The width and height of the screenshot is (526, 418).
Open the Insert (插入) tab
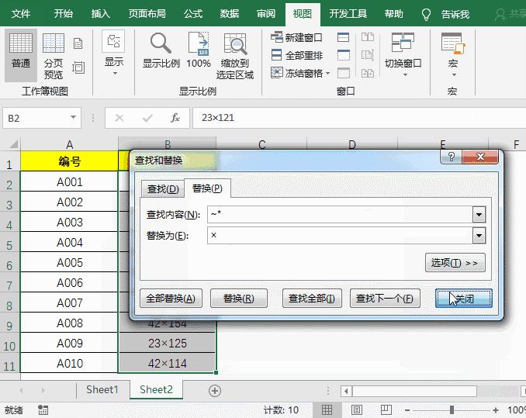[x=100, y=14]
